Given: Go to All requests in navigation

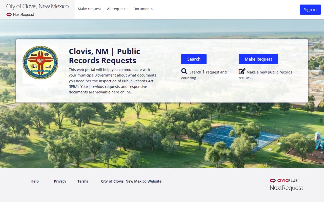Looking at the screenshot, I should [117, 9].
